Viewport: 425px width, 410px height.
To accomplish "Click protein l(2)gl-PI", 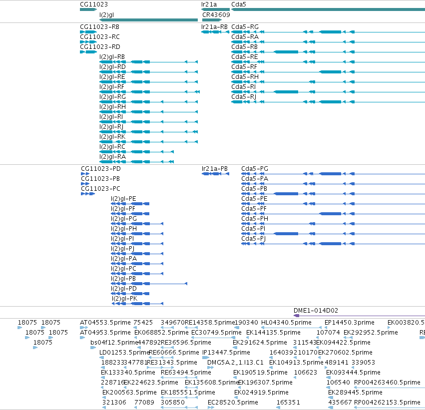I will click(137, 244).
